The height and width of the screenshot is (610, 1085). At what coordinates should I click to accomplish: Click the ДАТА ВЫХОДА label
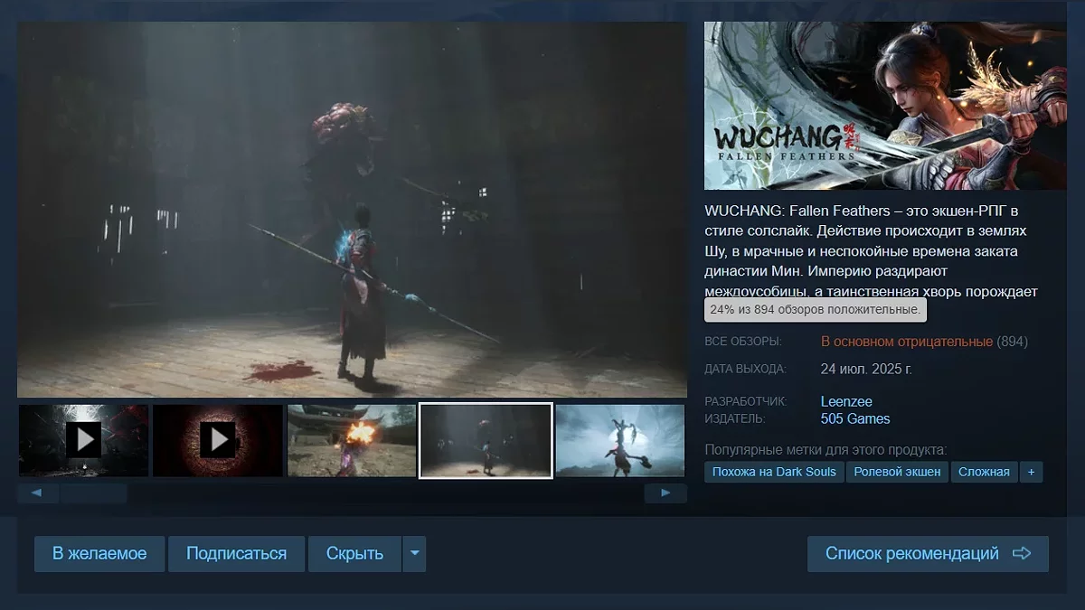coord(746,369)
